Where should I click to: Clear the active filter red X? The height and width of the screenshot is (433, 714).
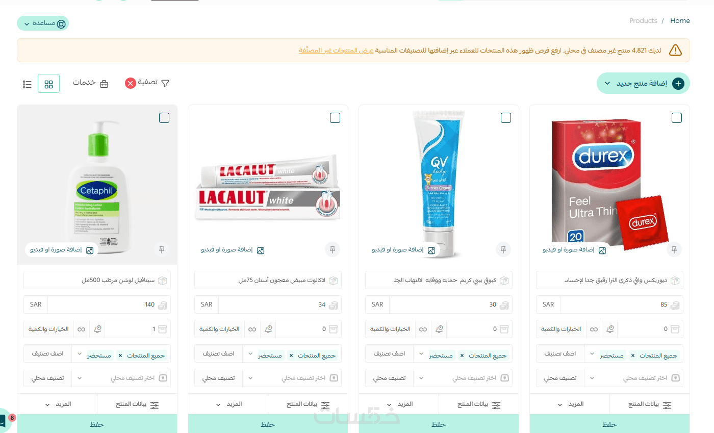pos(131,83)
